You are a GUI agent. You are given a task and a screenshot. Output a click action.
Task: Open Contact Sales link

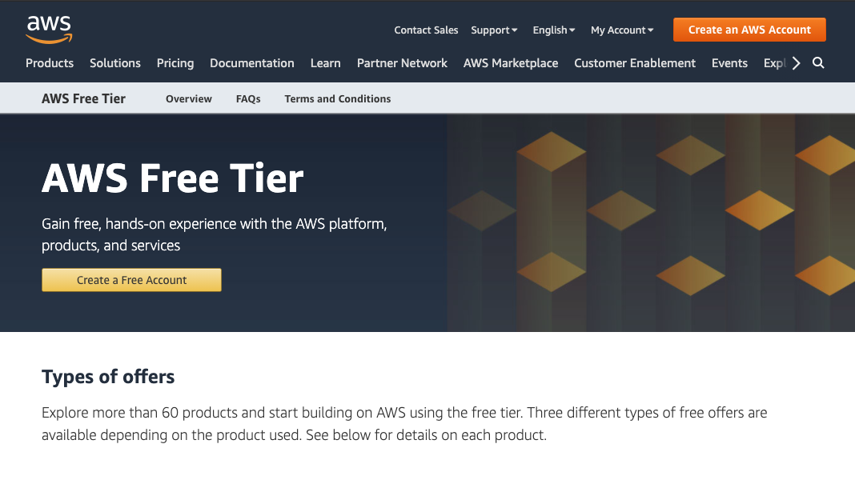pyautogui.click(x=426, y=30)
